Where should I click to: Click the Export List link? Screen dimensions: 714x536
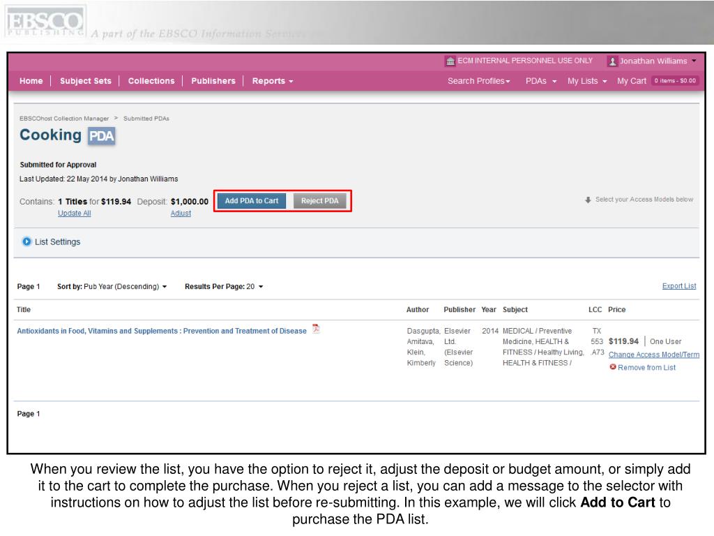(x=679, y=286)
